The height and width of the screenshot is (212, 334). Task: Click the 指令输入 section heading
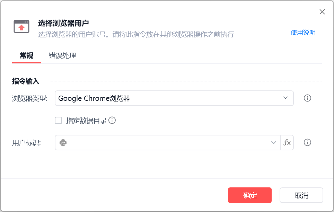pos(26,81)
